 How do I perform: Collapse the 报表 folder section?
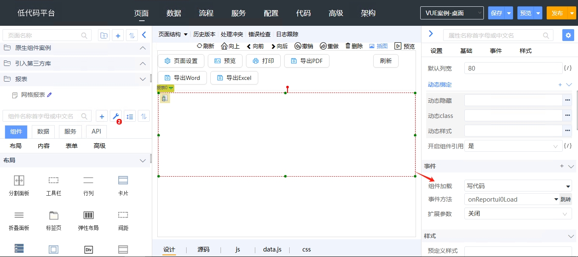[143, 79]
